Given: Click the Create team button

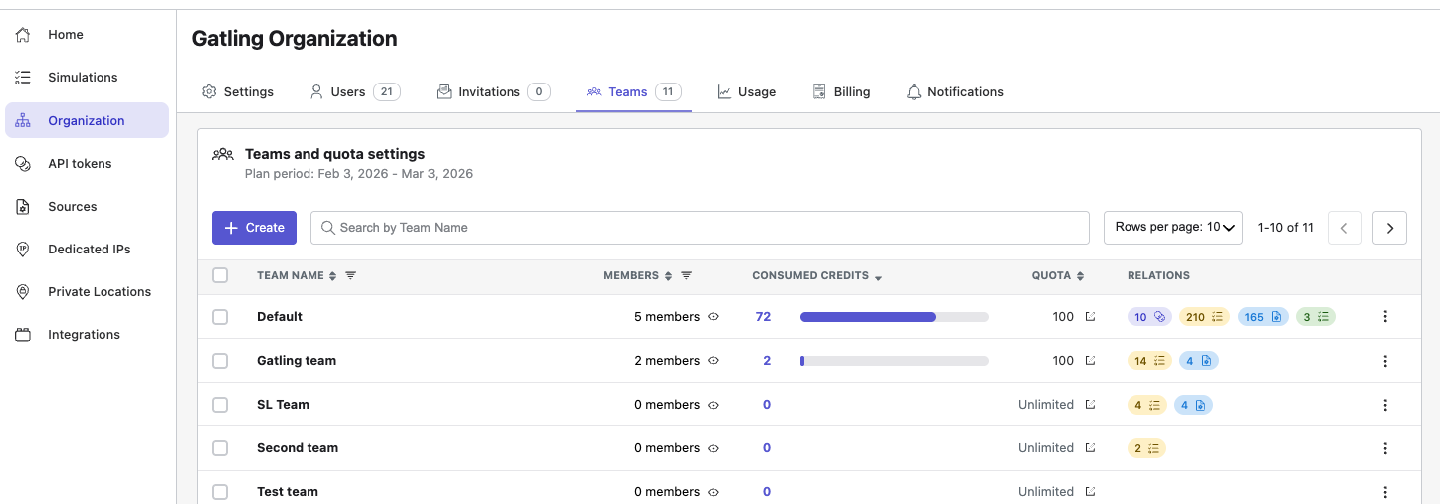Looking at the screenshot, I should (x=254, y=228).
